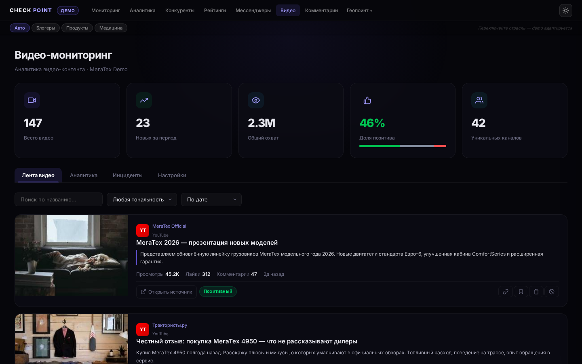This screenshot has width=582, height=364.
Task: Click the trending arrow icon in new videos card
Action: click(144, 100)
